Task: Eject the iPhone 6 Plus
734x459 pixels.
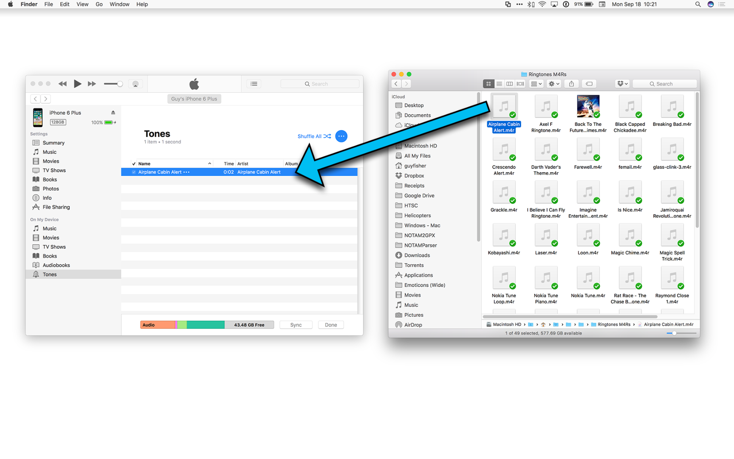Action: [x=113, y=113]
